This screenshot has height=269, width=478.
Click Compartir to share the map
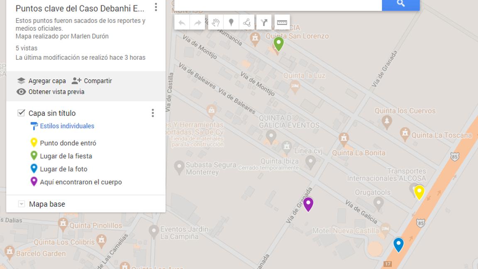[92, 81]
